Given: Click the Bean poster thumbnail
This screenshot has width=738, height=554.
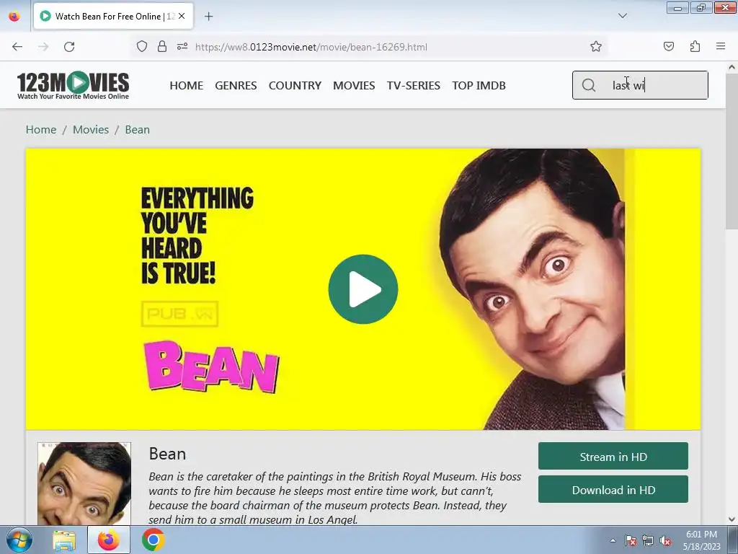Looking at the screenshot, I should (x=84, y=484).
